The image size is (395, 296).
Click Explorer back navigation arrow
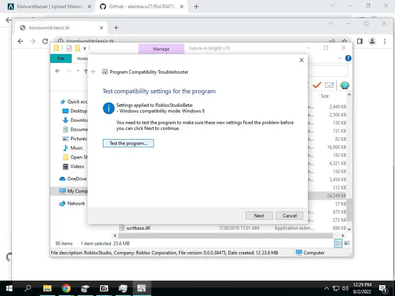(57, 71)
